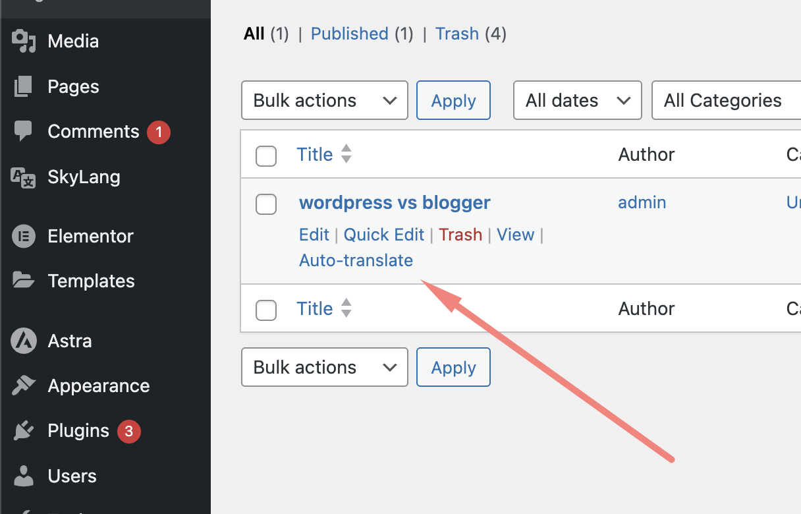Tick the top select-all posts checkbox
The width and height of the screenshot is (801, 514).
[266, 156]
